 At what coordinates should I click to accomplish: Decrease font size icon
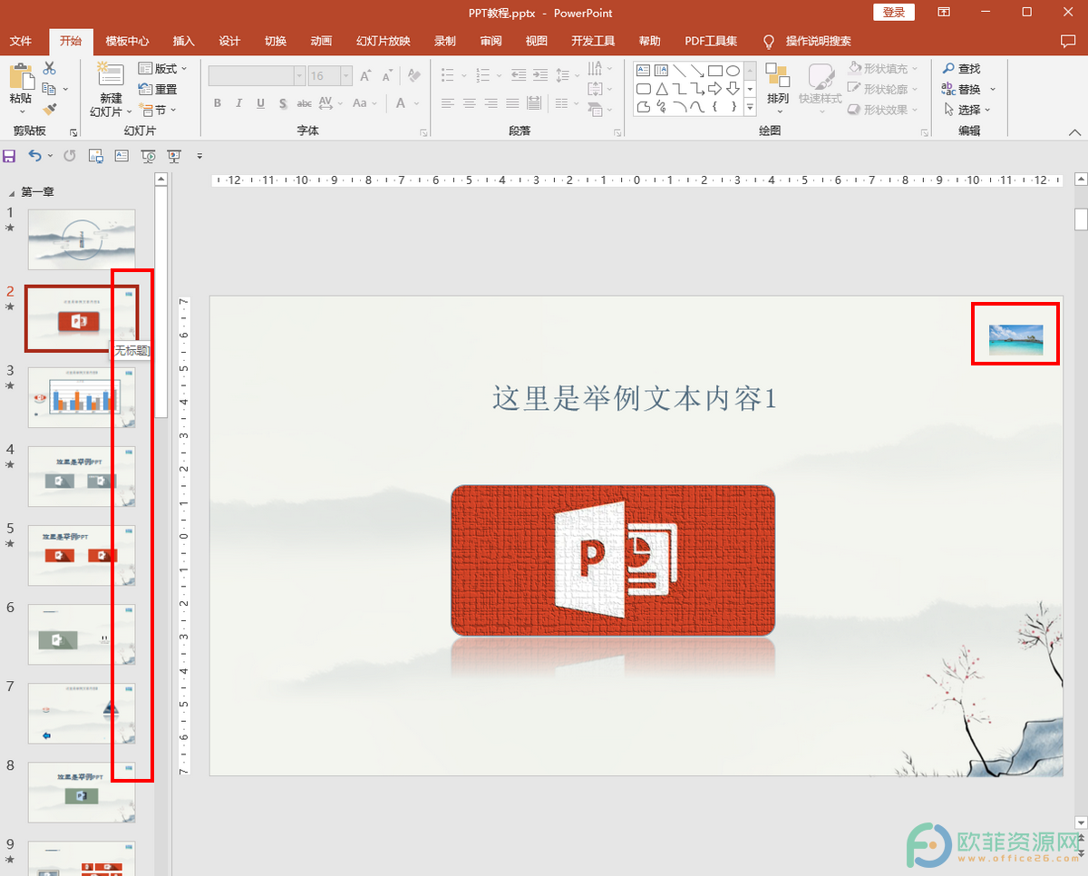tap(386, 76)
